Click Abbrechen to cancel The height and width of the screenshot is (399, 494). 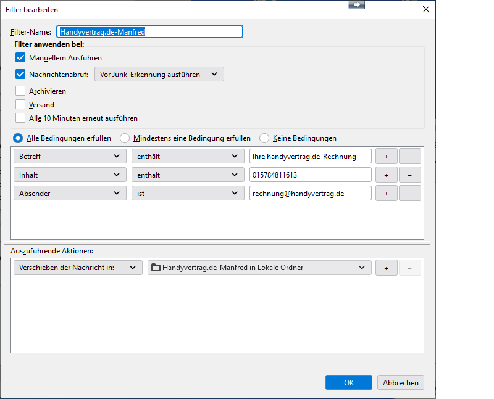click(401, 382)
